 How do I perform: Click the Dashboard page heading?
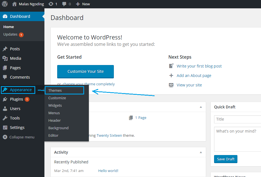(x=67, y=18)
